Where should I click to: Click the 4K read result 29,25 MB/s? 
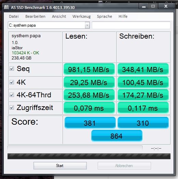tap(89, 82)
